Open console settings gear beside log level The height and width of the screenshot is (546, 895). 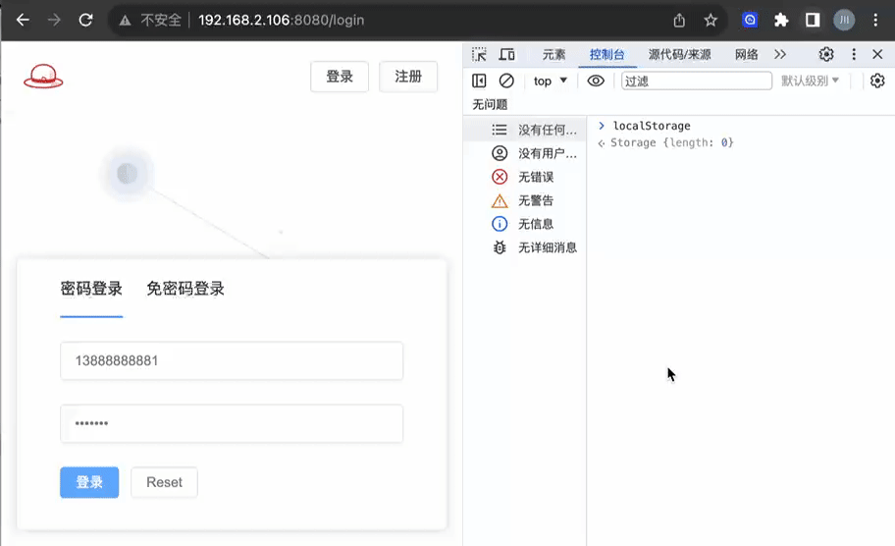[877, 81]
